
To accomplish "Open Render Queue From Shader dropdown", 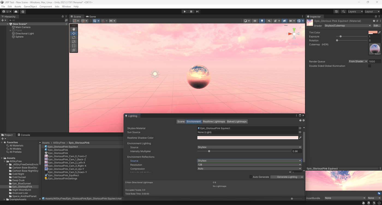I will point(358,61).
